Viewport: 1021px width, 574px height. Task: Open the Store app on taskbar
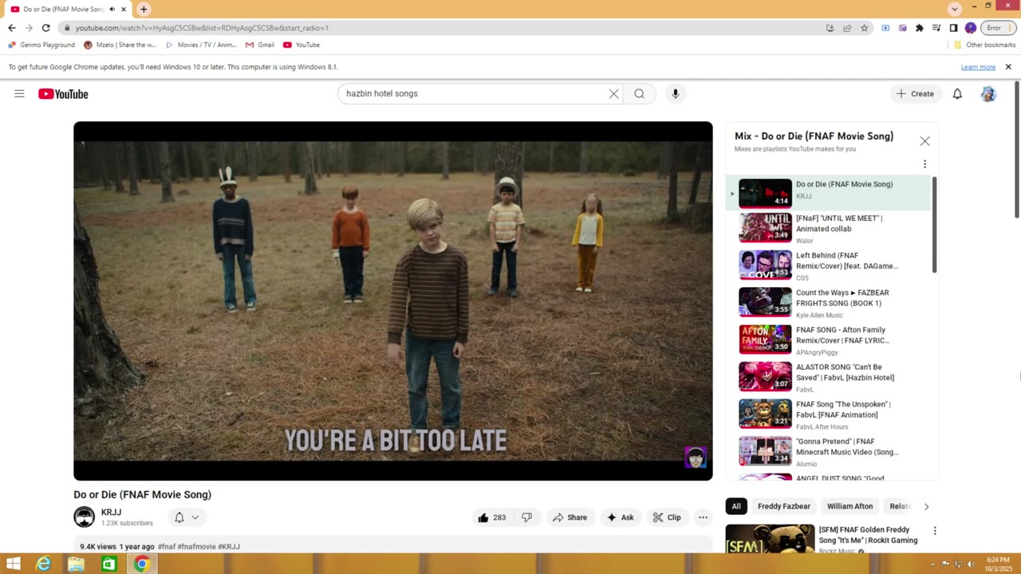[108, 564]
